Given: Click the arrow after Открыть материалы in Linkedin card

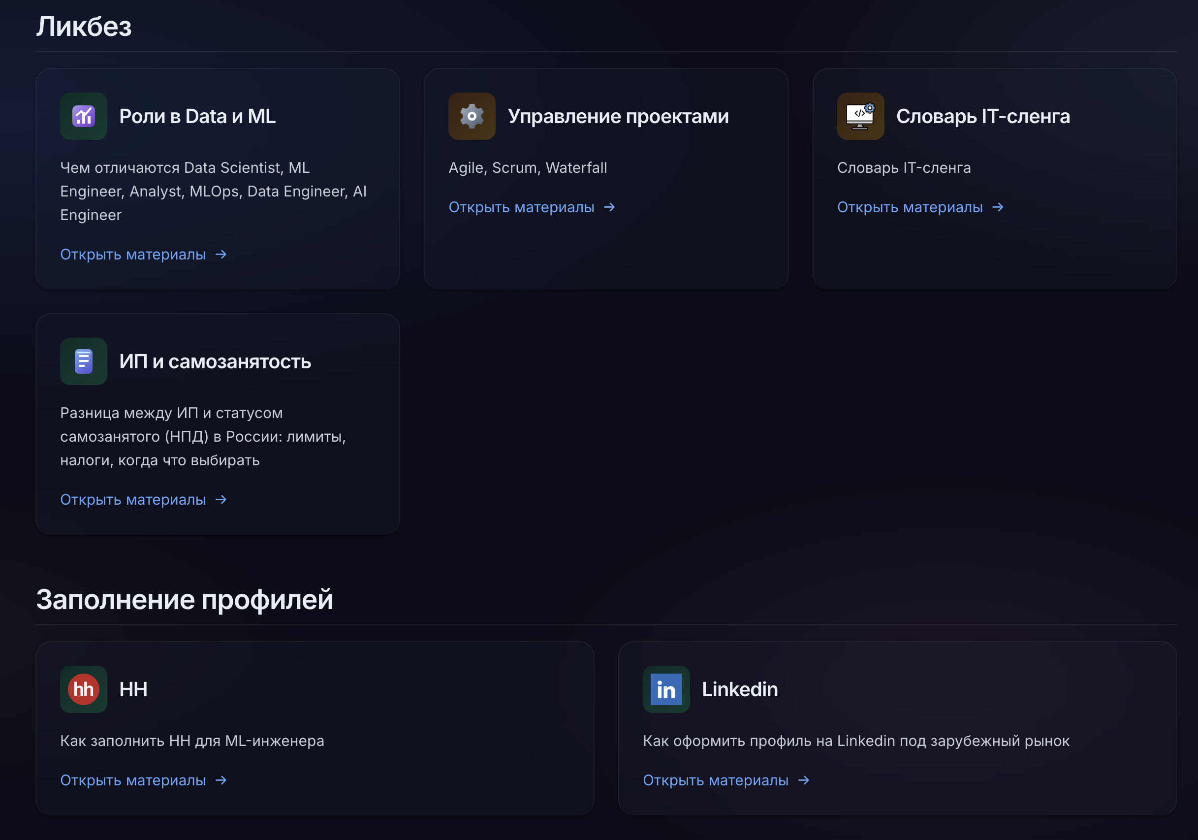Looking at the screenshot, I should click(804, 780).
